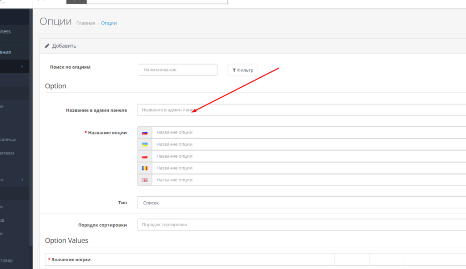Focus the Наименование search field
466x269 pixels.
178,70
